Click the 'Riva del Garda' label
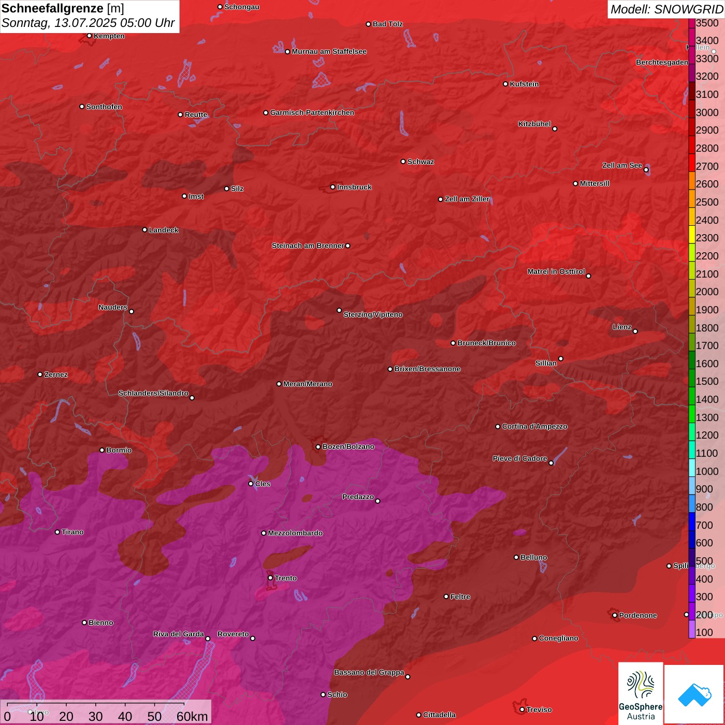The width and height of the screenshot is (725, 725). [179, 634]
